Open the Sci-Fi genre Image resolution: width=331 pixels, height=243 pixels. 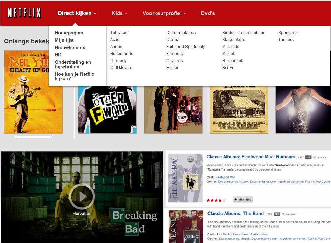[227, 68]
